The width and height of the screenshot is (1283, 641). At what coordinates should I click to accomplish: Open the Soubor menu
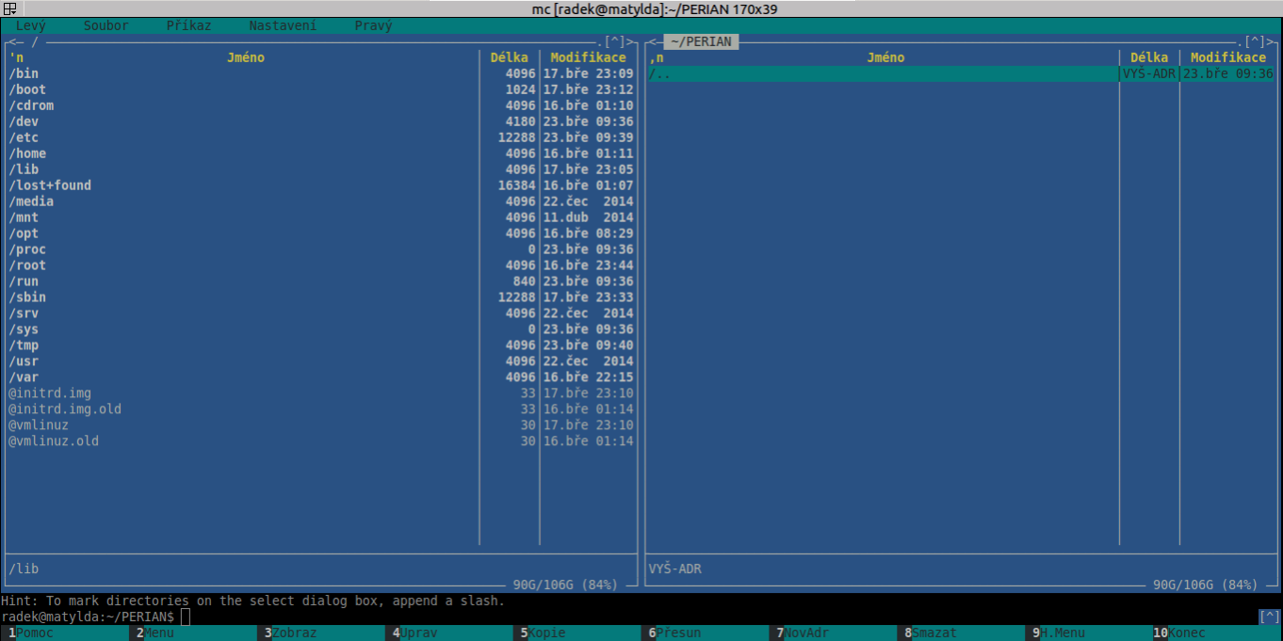coord(106,25)
